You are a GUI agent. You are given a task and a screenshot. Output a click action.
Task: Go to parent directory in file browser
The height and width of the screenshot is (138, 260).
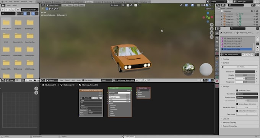[x=10, y=10]
